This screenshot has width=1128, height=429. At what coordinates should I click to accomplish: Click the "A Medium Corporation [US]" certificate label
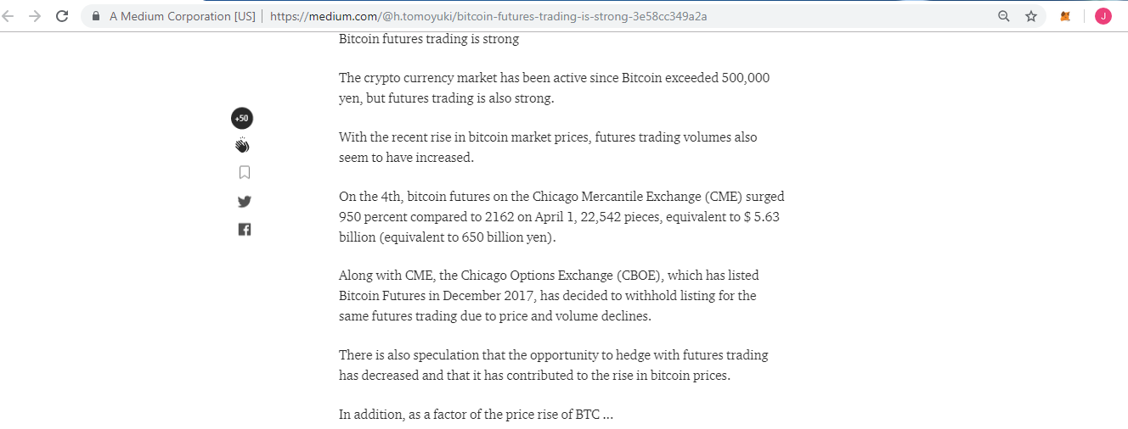click(x=182, y=16)
